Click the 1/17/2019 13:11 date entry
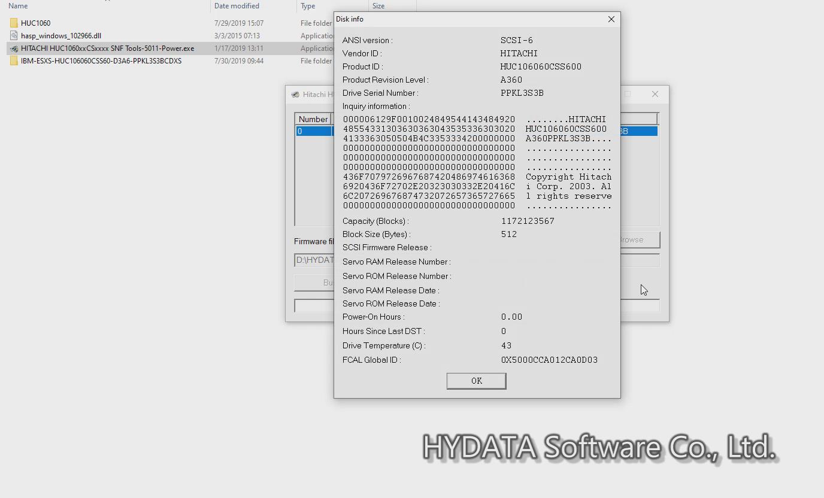 point(239,48)
